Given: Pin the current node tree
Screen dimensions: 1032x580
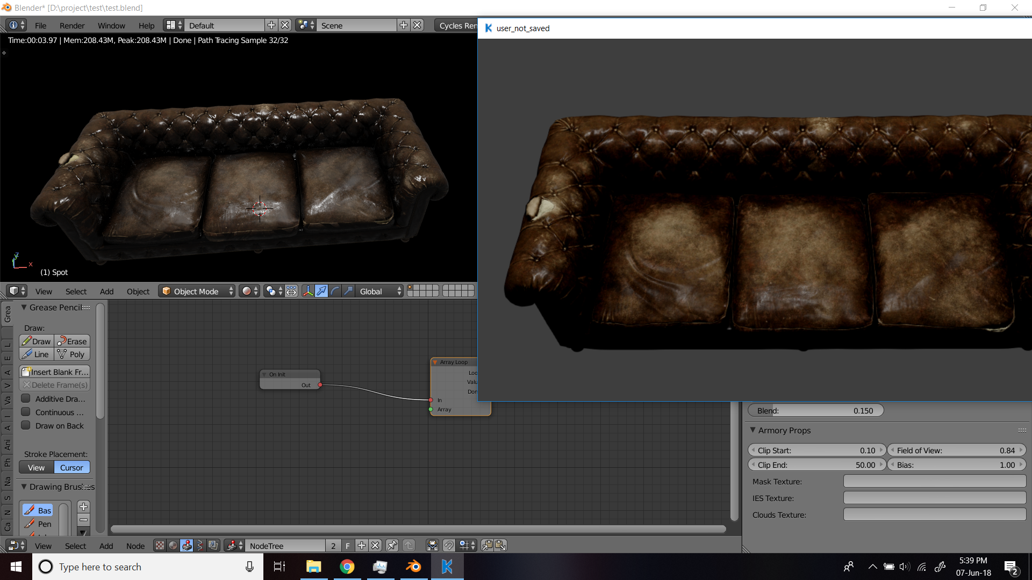Looking at the screenshot, I should (x=392, y=546).
